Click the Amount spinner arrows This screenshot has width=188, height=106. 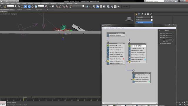tap(173, 37)
